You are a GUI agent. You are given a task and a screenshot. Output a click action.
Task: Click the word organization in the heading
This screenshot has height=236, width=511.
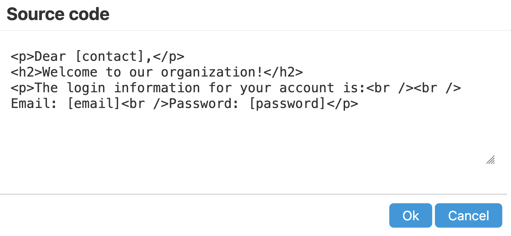pos(208,72)
